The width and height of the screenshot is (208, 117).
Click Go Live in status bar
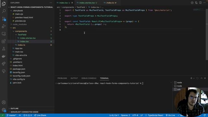pyautogui.click(x=170, y=115)
